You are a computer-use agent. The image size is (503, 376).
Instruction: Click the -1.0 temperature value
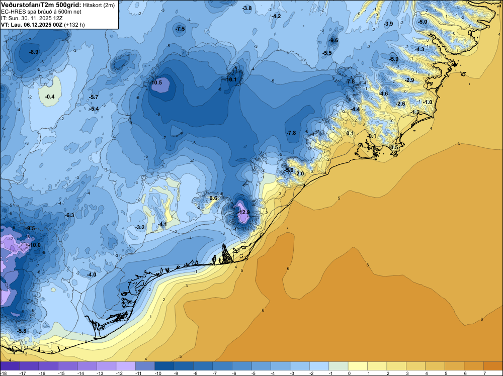(428, 102)
